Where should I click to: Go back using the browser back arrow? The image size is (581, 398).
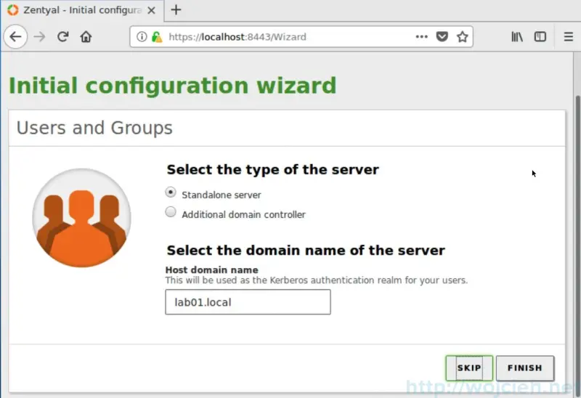[16, 37]
